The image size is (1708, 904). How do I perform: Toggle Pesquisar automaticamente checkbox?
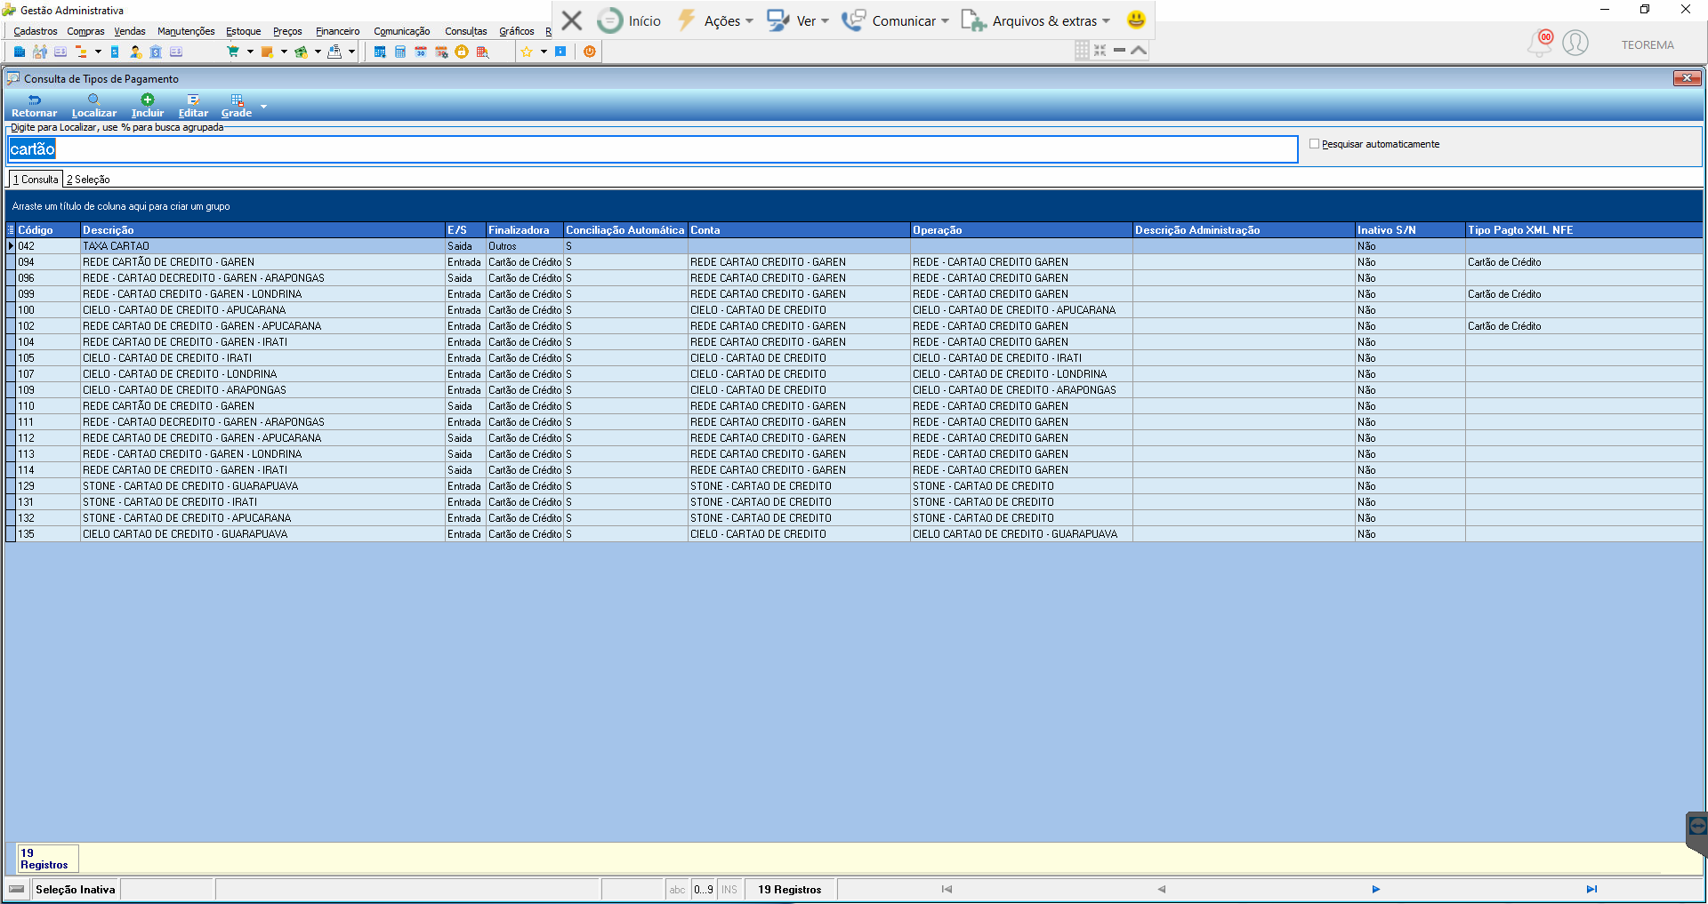pyautogui.click(x=1314, y=144)
